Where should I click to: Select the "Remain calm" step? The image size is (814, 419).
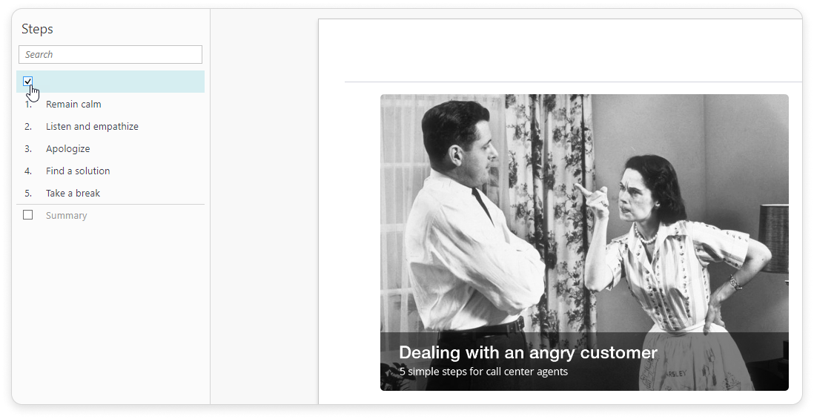click(x=73, y=105)
